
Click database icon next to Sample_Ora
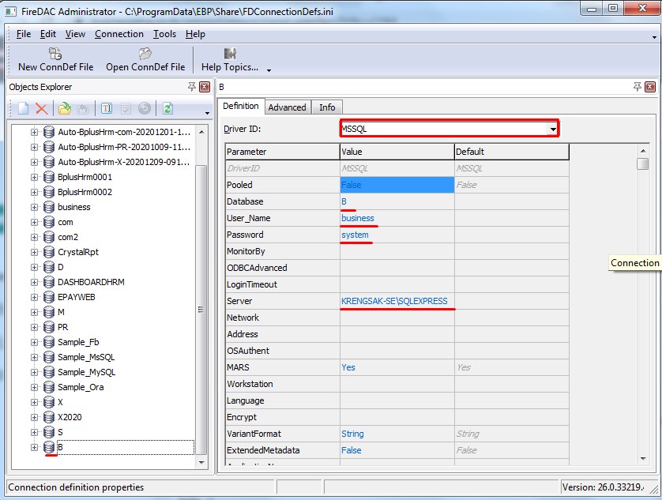pyautogui.click(x=49, y=387)
